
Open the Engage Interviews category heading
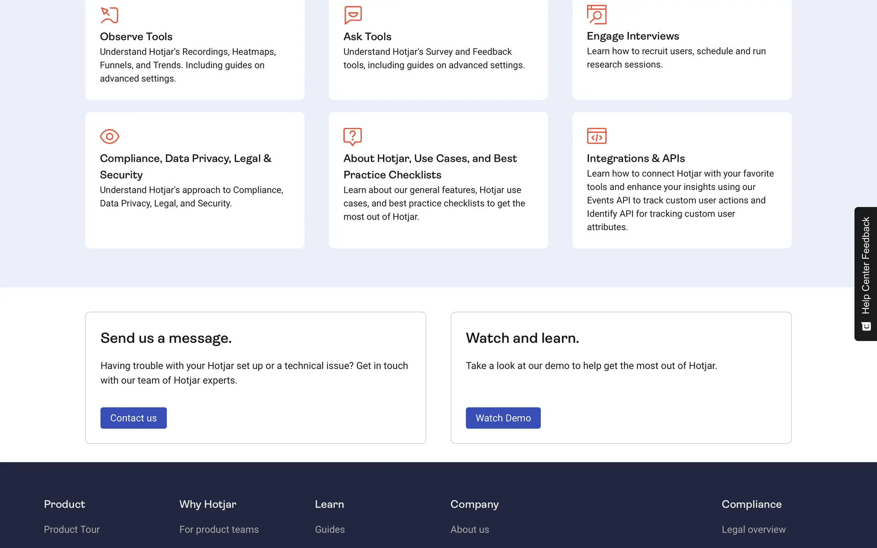click(633, 36)
